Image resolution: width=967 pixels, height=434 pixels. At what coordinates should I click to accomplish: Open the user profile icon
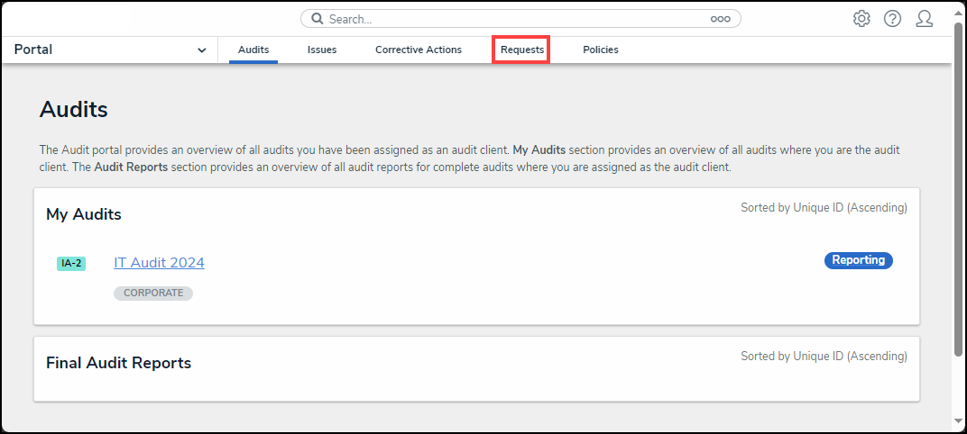(x=924, y=19)
